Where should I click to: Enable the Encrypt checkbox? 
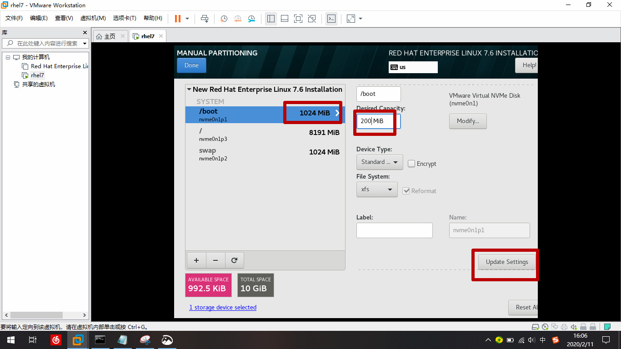click(411, 164)
